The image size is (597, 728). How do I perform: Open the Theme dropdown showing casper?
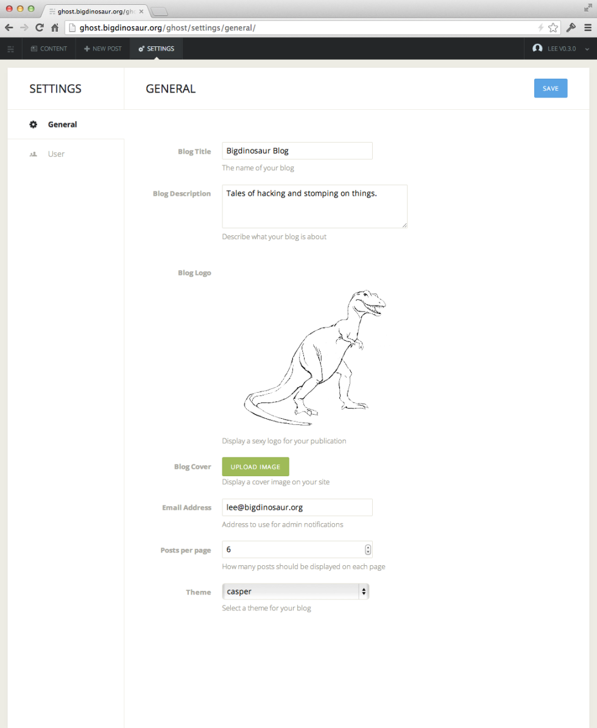click(295, 591)
